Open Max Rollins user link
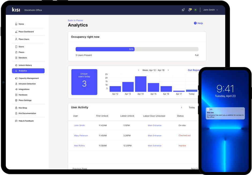 [79, 146]
